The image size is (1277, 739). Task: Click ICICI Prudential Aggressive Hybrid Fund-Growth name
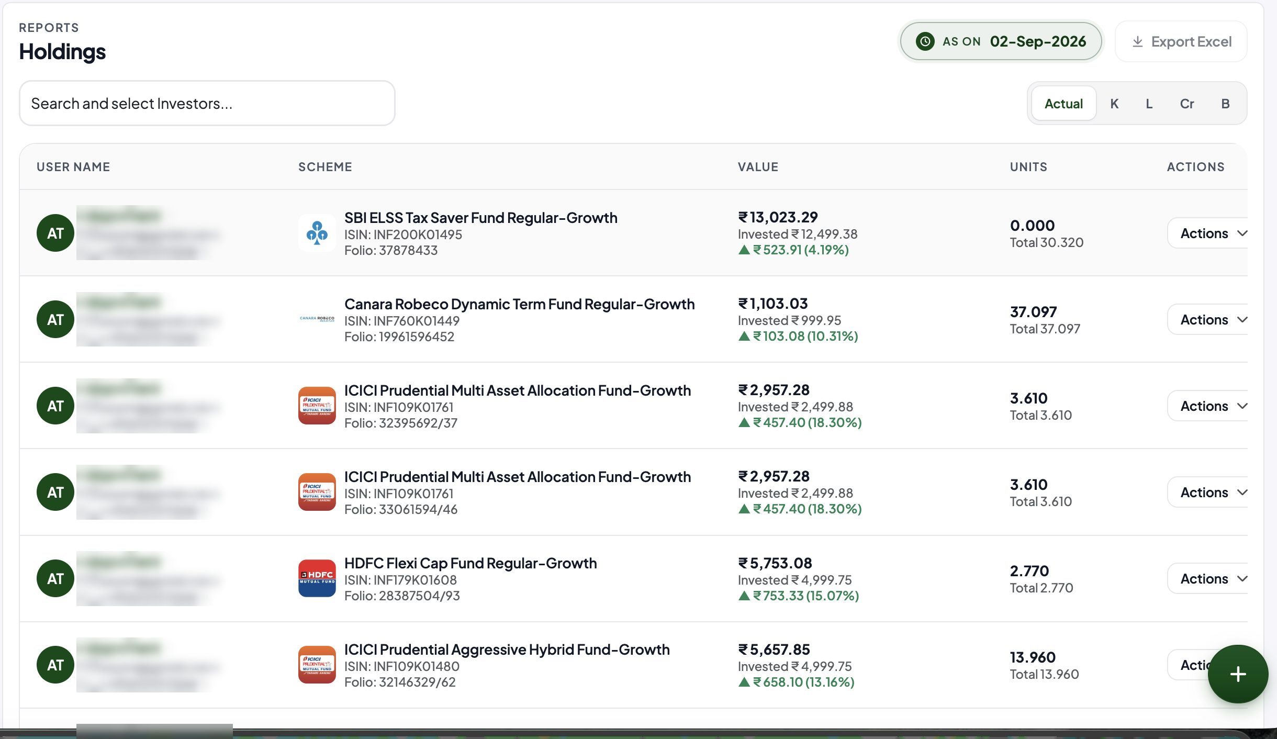click(x=507, y=650)
